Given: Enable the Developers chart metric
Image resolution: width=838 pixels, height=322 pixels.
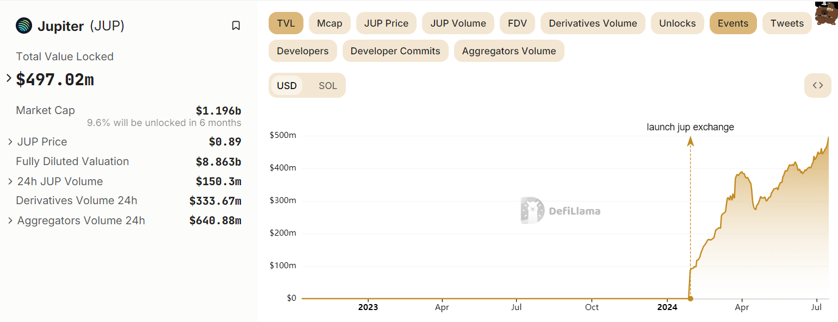Looking at the screenshot, I should [x=303, y=51].
